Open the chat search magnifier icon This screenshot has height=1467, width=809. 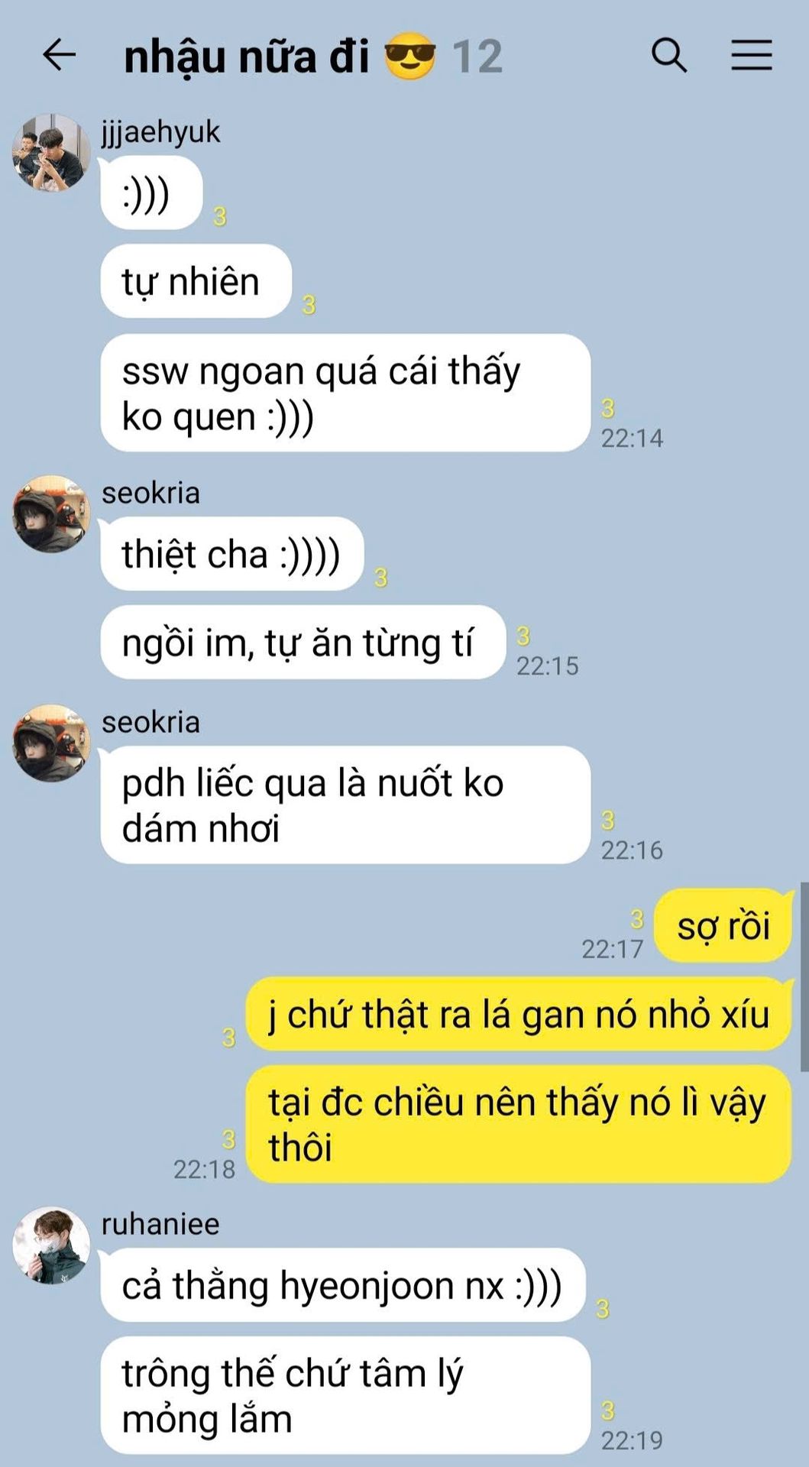point(669,55)
